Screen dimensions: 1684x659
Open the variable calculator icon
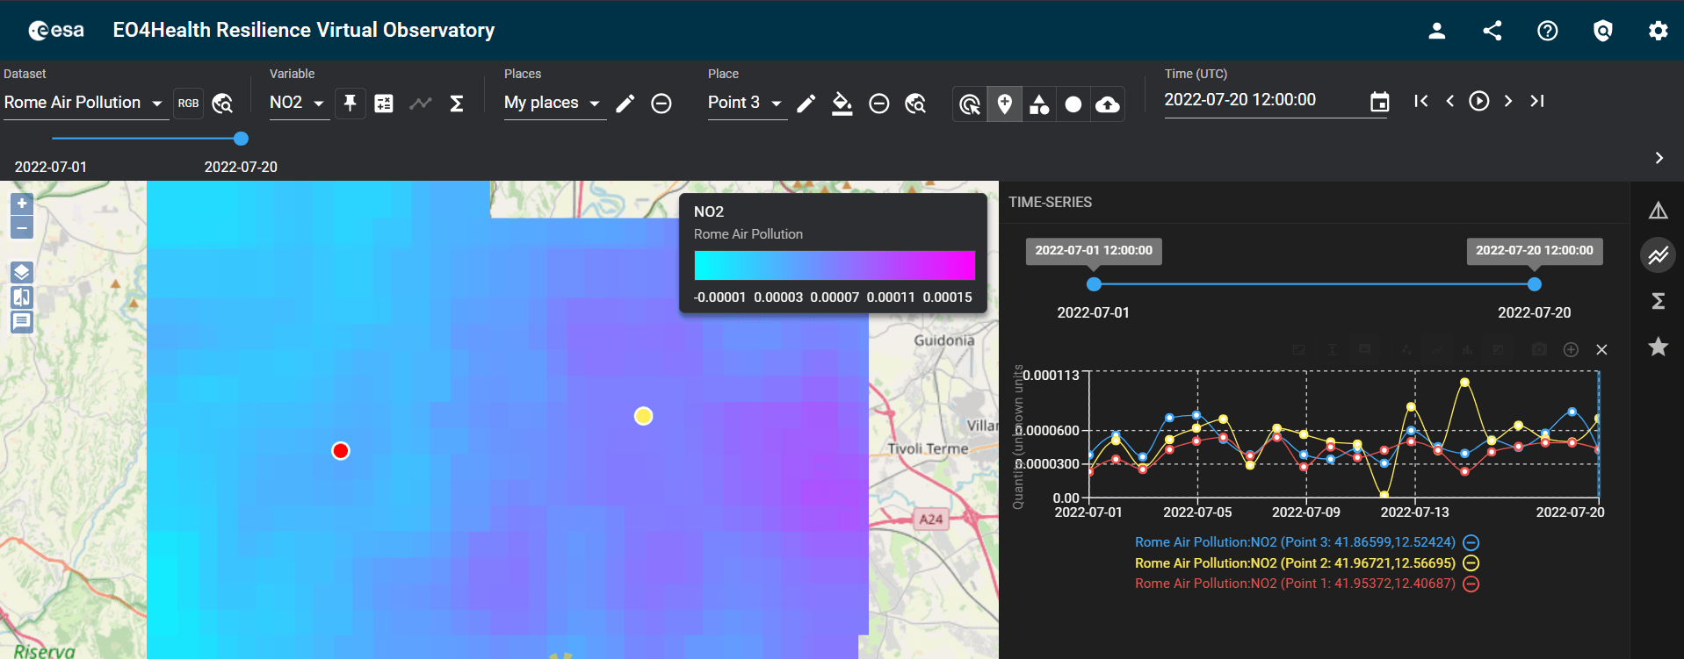point(384,104)
